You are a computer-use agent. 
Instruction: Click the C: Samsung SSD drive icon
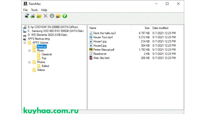pyautogui.click(x=25, y=31)
